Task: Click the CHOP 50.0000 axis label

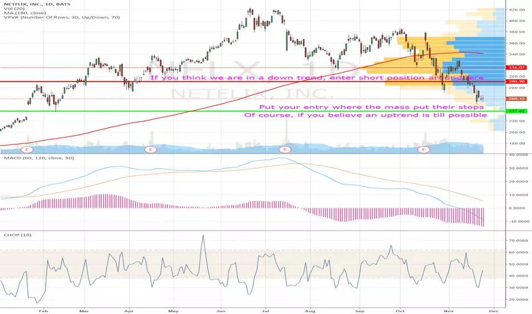Action: tap(518, 264)
